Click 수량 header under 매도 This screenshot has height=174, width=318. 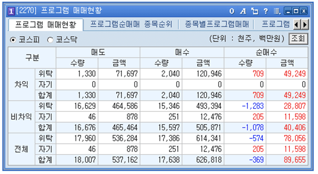coord(77,63)
